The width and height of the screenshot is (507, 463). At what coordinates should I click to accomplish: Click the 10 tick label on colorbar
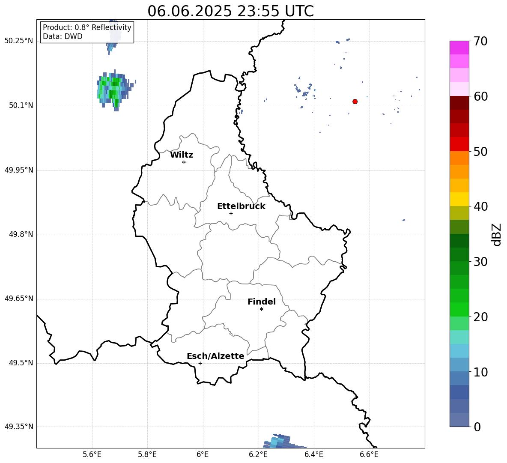480,372
